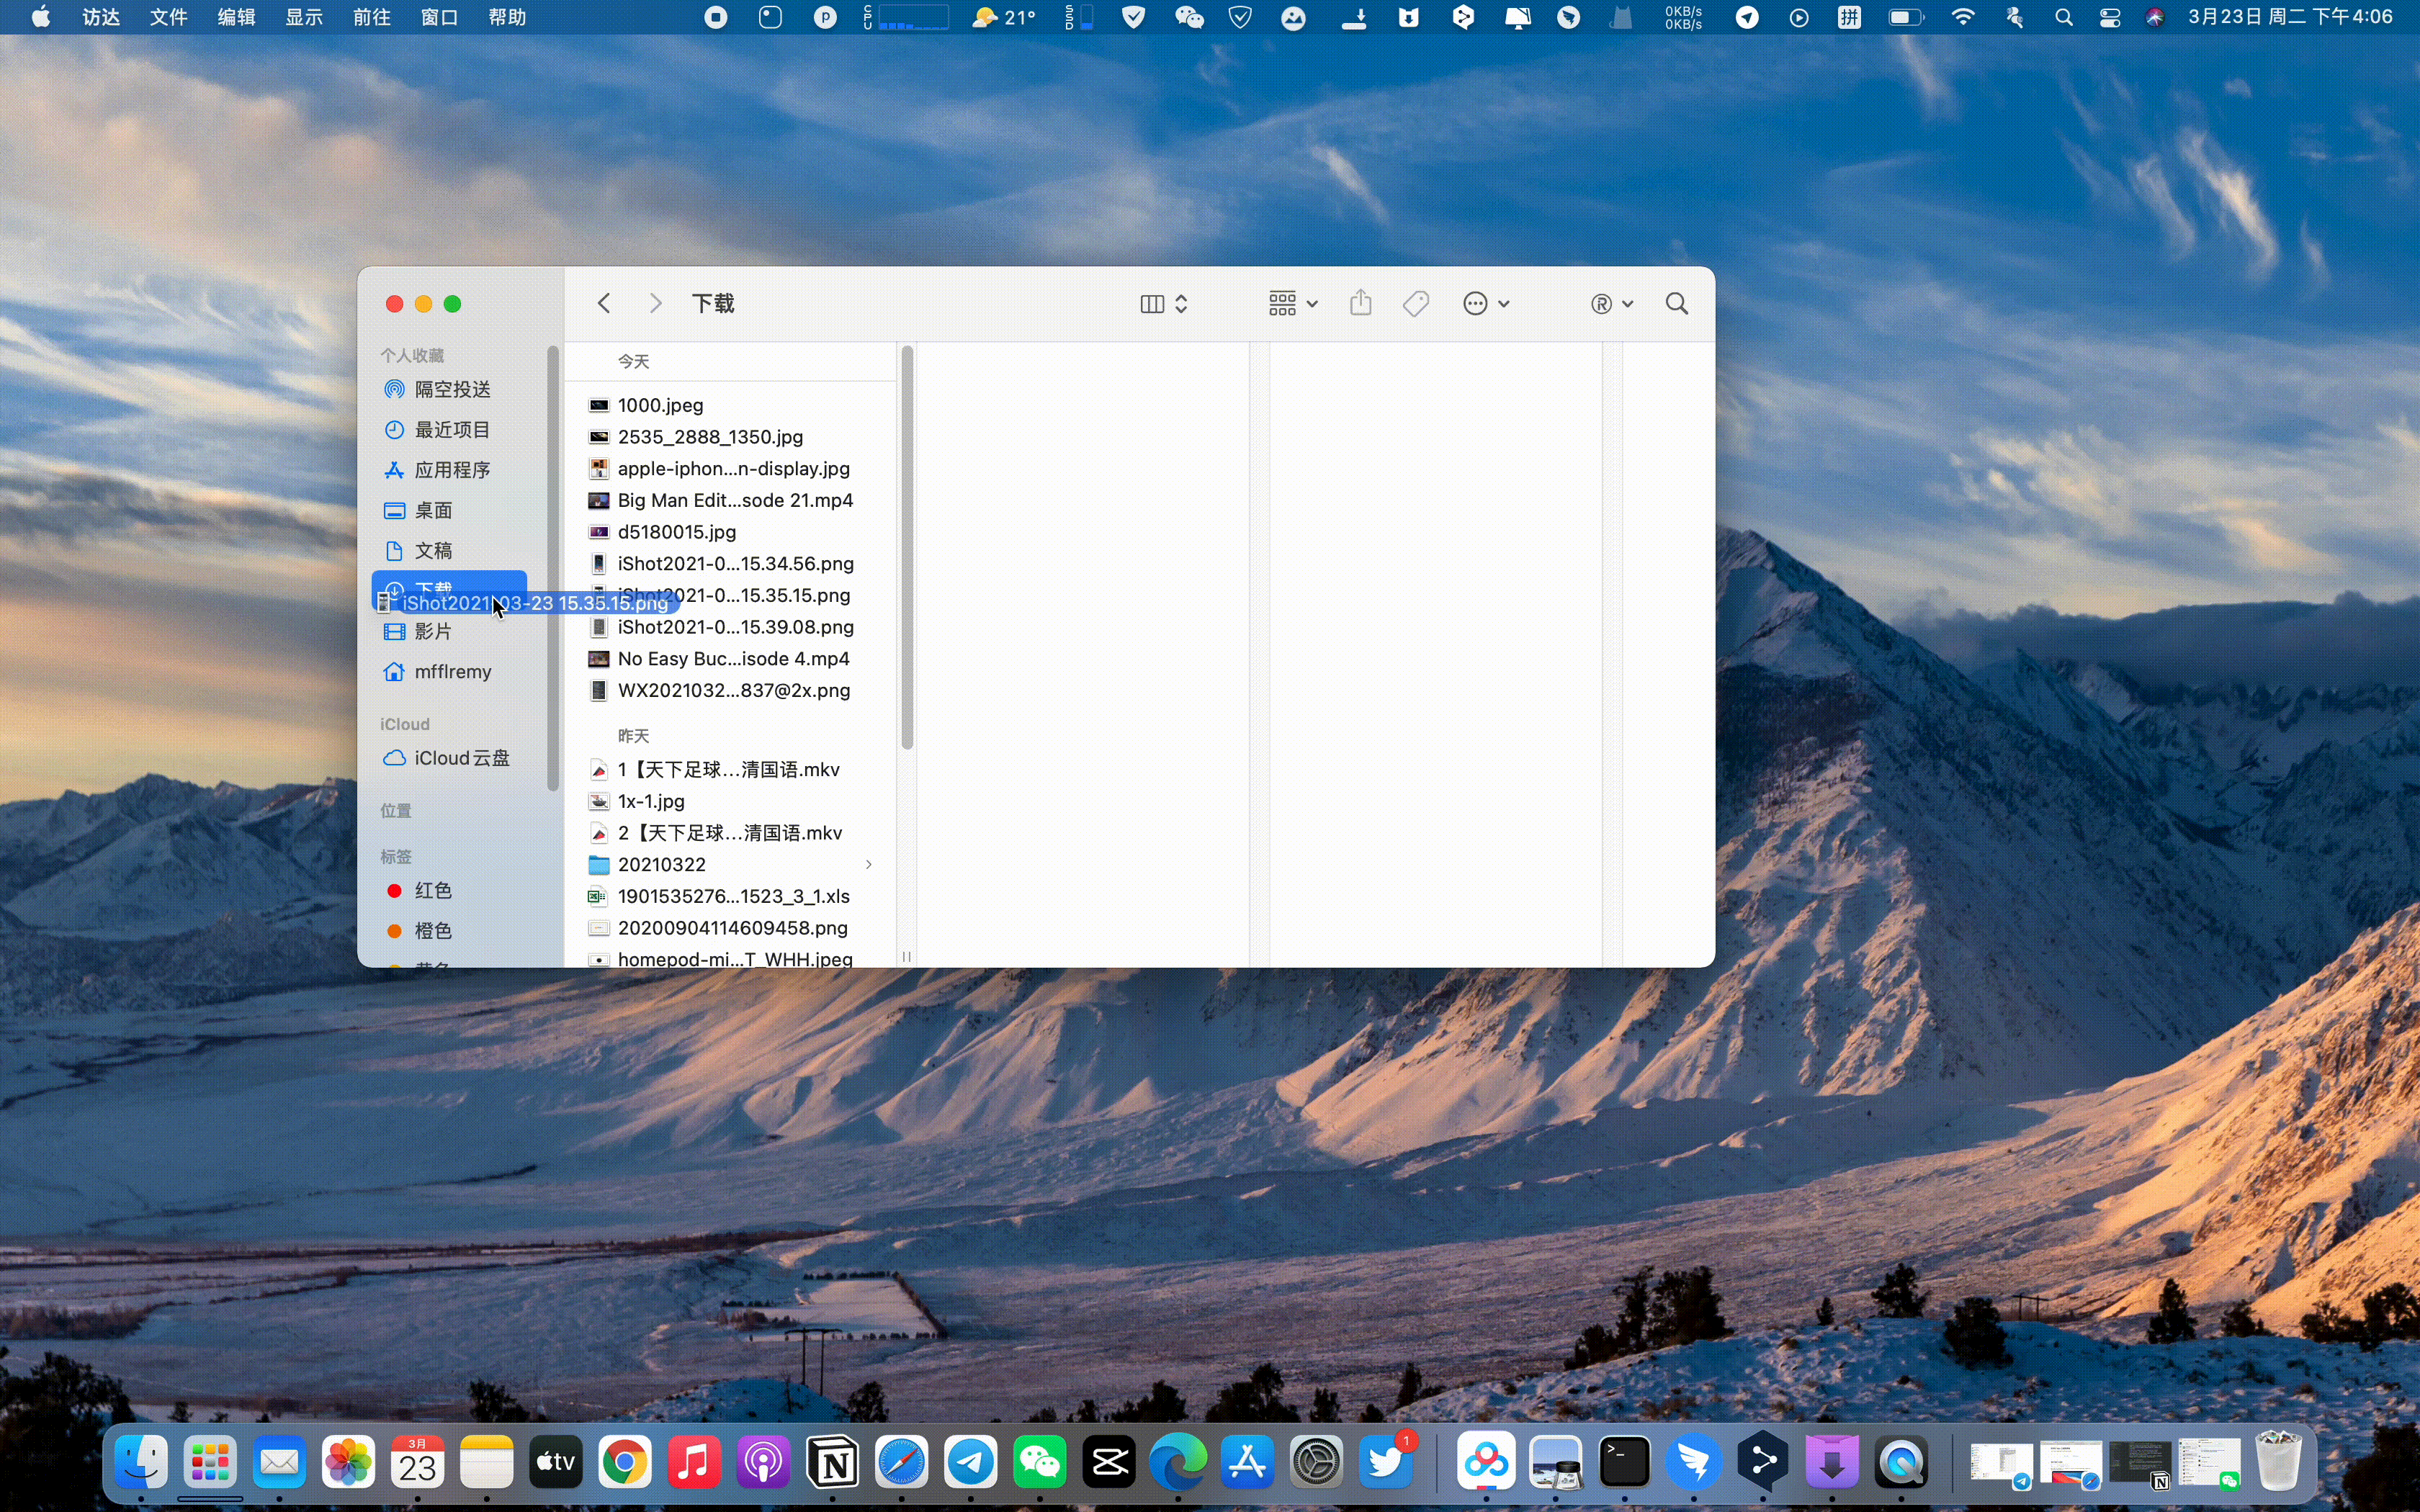Expand the 20210322 folder chevron
This screenshot has width=2420, height=1512.
(x=868, y=864)
